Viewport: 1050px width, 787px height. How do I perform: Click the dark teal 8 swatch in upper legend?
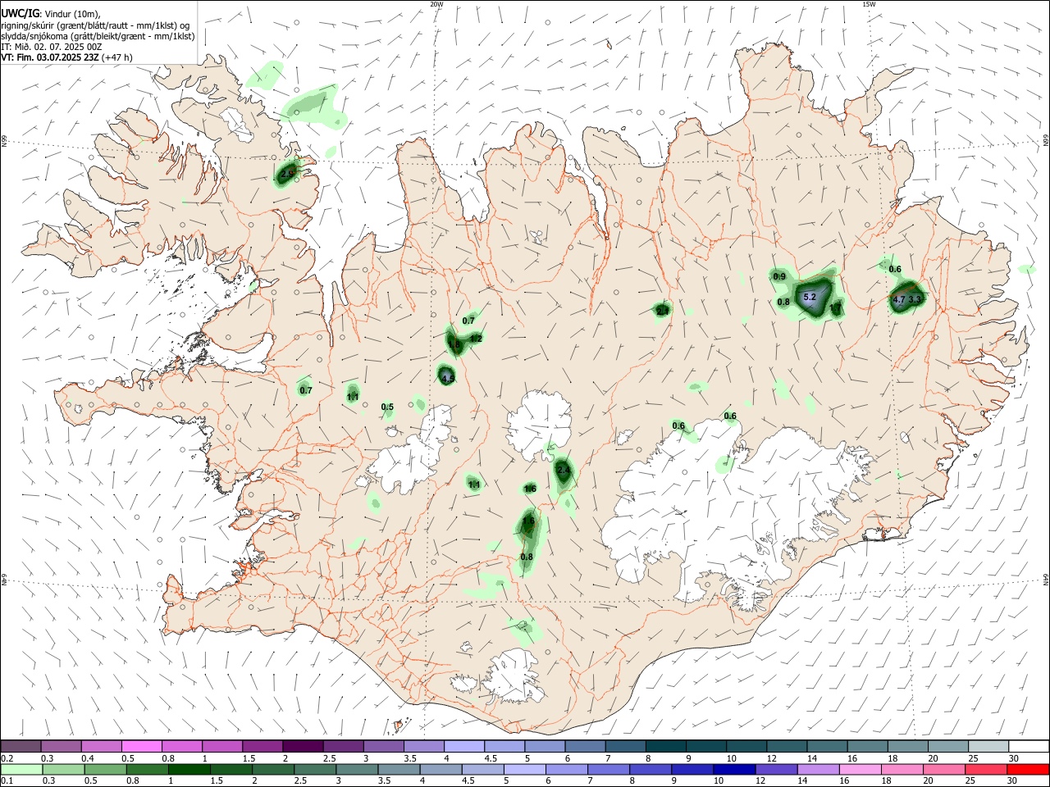(665, 746)
